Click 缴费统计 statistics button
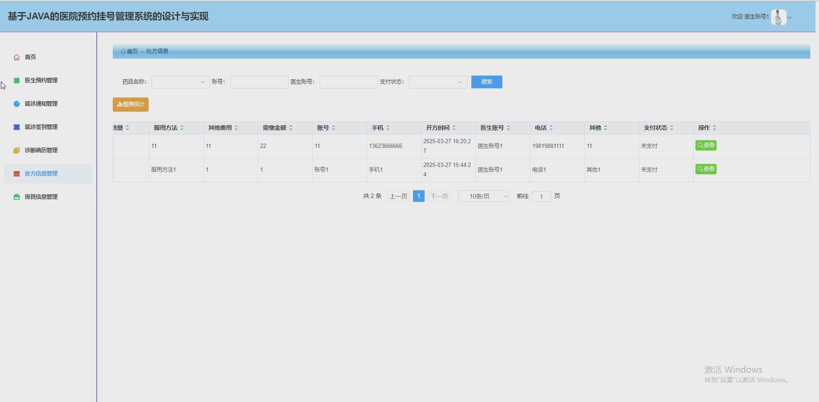 (x=130, y=104)
